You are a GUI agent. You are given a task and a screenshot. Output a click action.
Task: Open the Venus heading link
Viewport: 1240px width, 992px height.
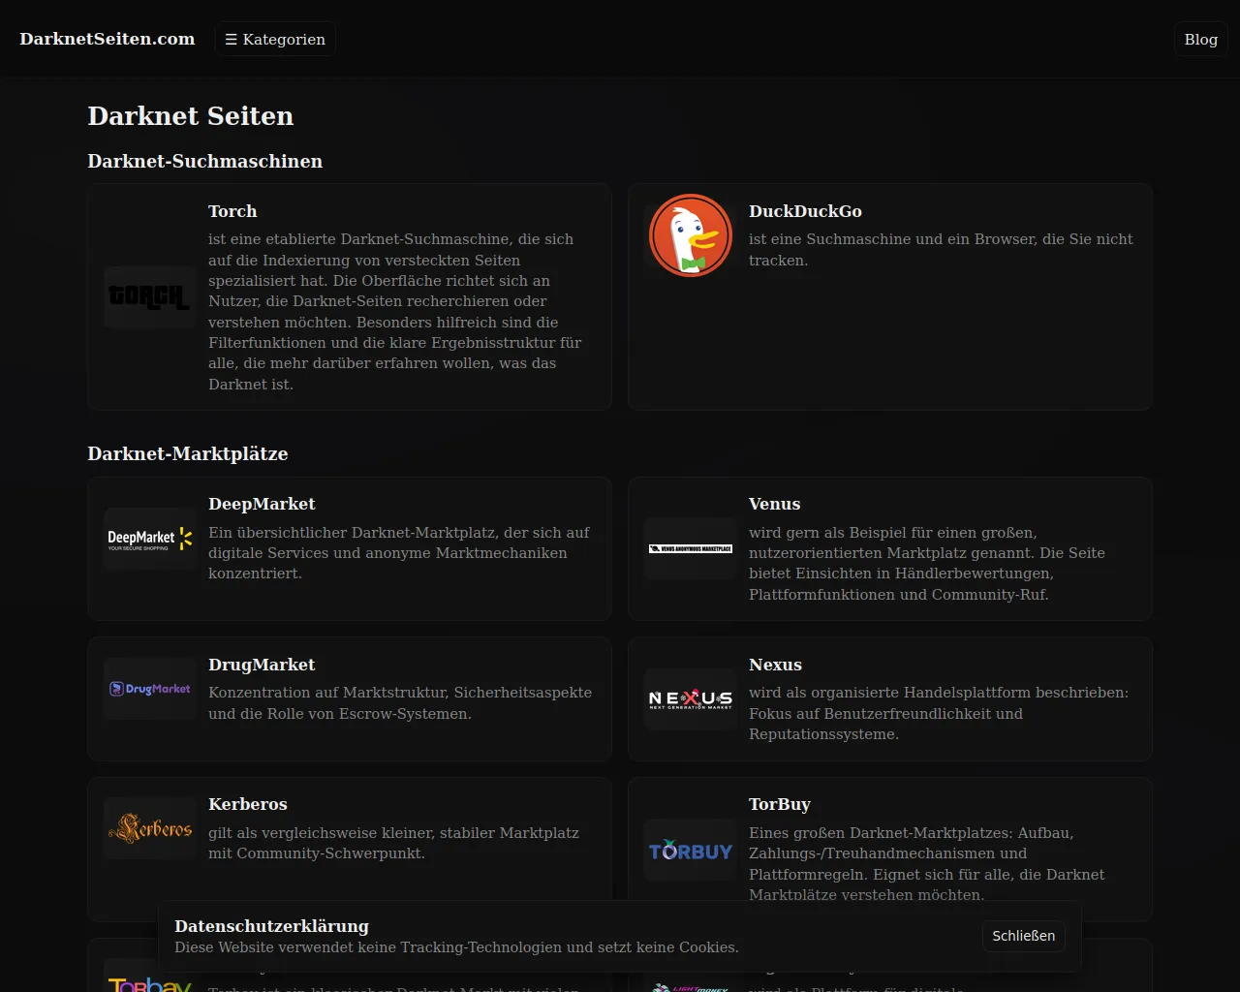coord(774,504)
